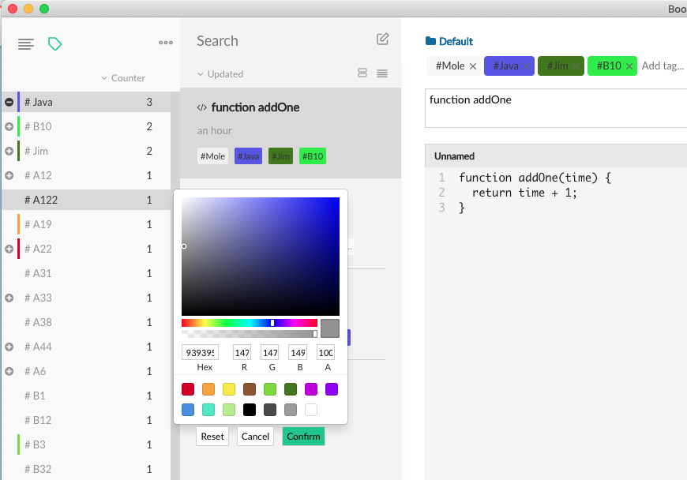Click the Default folder icon
Screen dimensions: 687x480
click(430, 41)
